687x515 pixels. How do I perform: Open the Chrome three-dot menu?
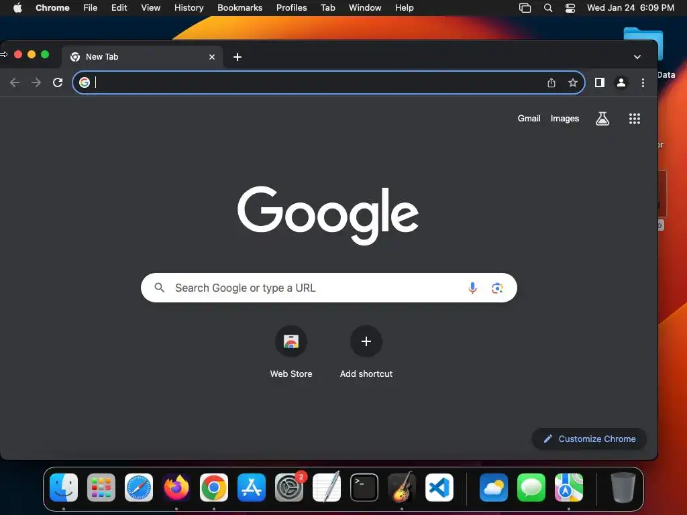[643, 82]
